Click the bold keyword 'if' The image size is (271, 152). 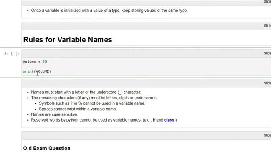click(x=154, y=120)
